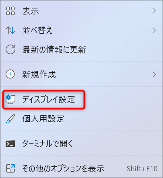Click the up-down arrows sort icon
This screenshot has height=178, width=163.
pyautogui.click(x=10, y=30)
